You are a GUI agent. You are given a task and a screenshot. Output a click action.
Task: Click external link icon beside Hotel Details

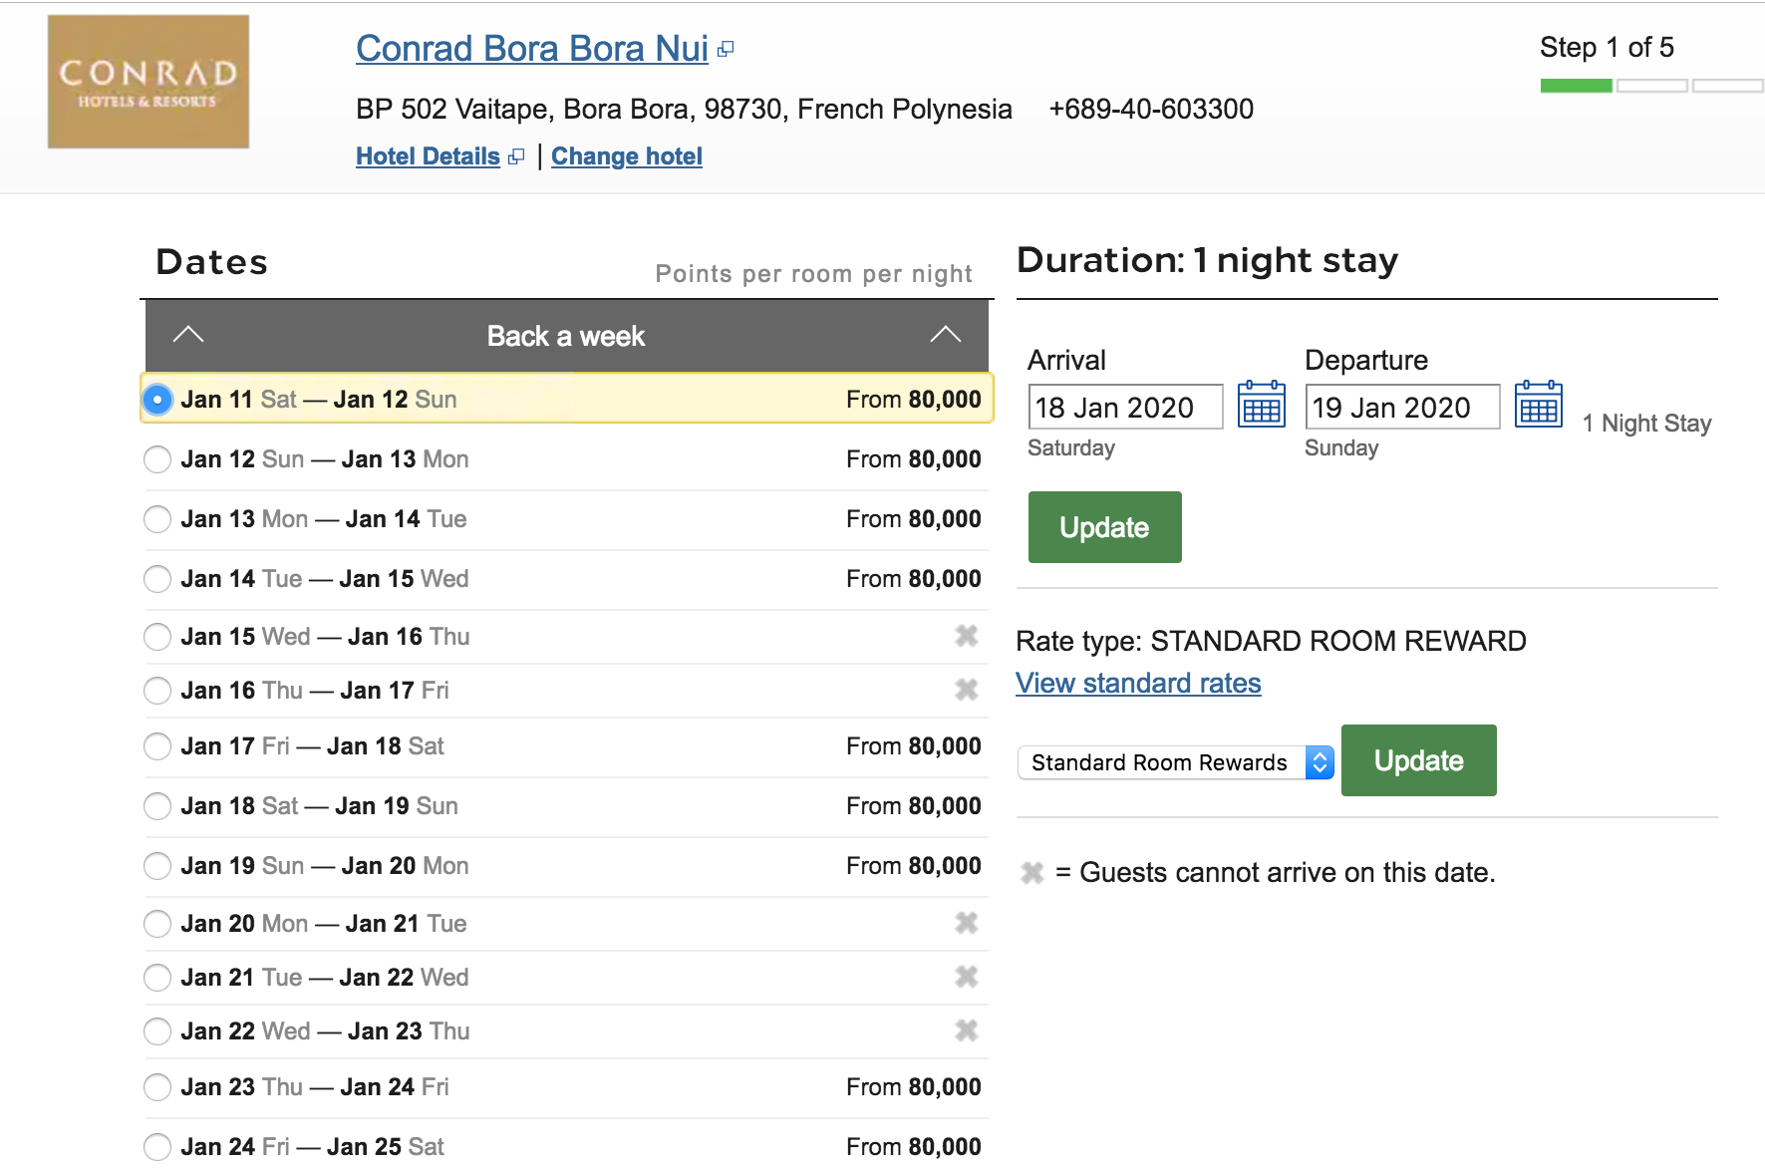click(515, 156)
